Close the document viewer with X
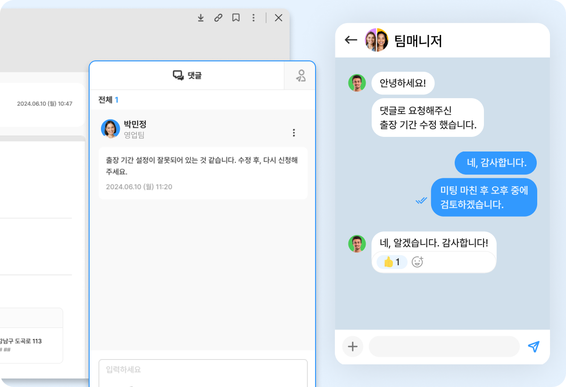The image size is (566, 387). 279,18
